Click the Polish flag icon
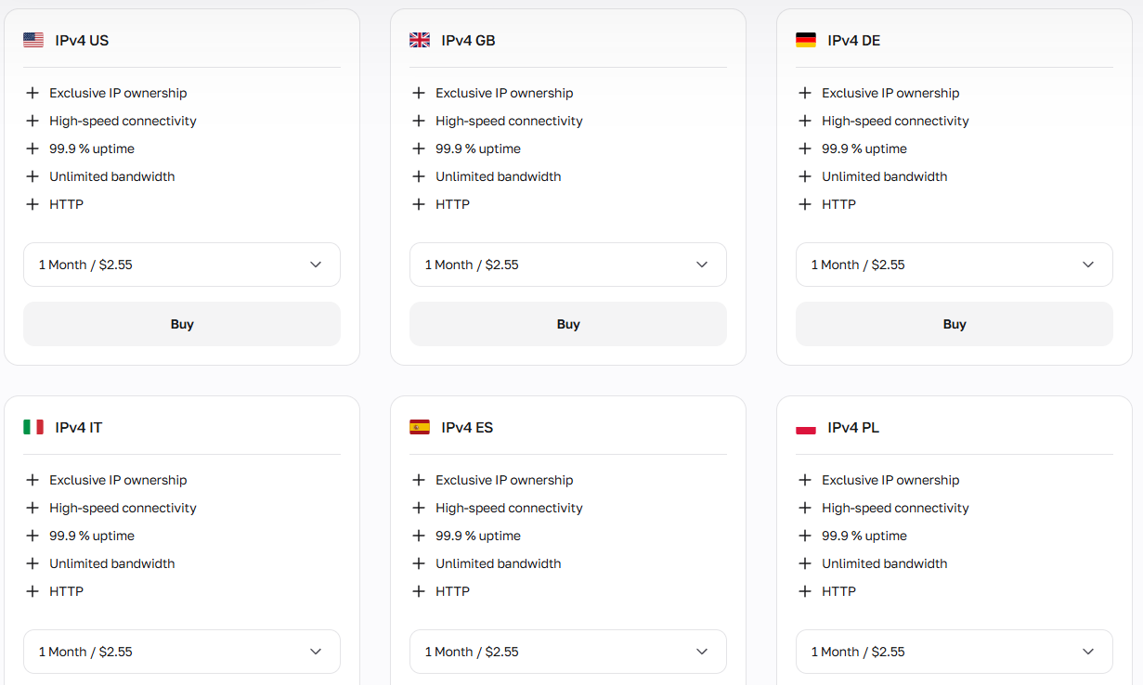1143x685 pixels. pyautogui.click(x=806, y=428)
